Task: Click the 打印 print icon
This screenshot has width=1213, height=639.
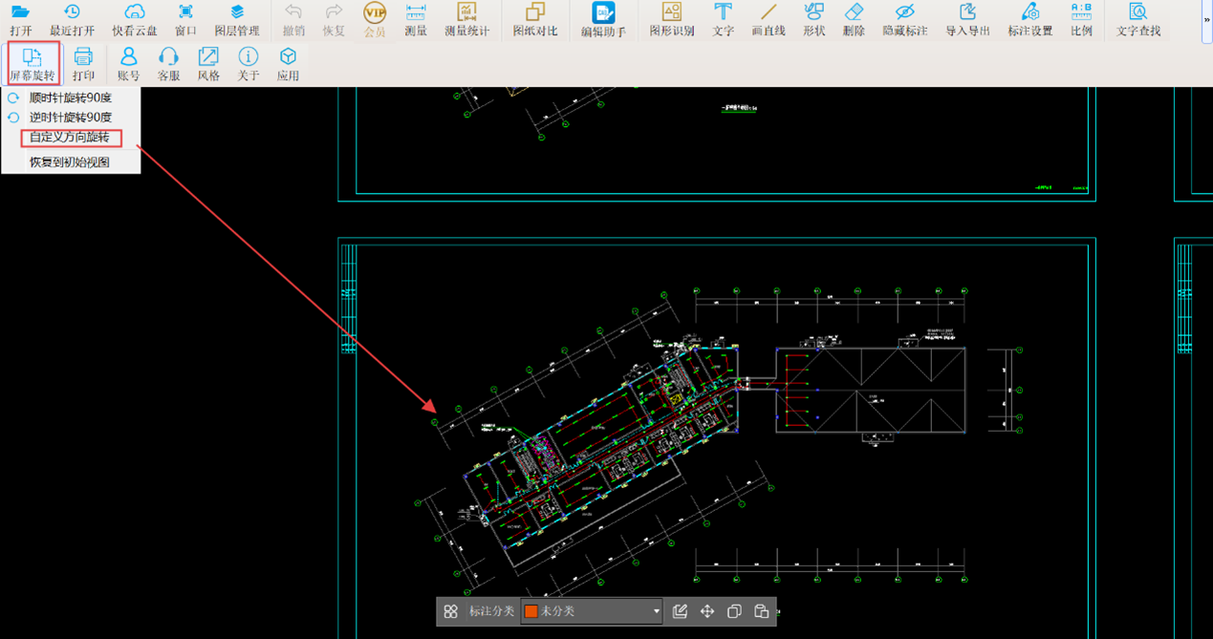Action: pyautogui.click(x=83, y=64)
